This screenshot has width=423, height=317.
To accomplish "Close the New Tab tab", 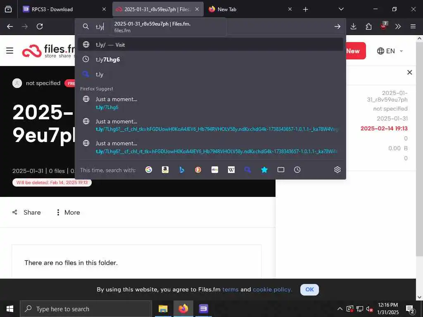I will click(290, 9).
